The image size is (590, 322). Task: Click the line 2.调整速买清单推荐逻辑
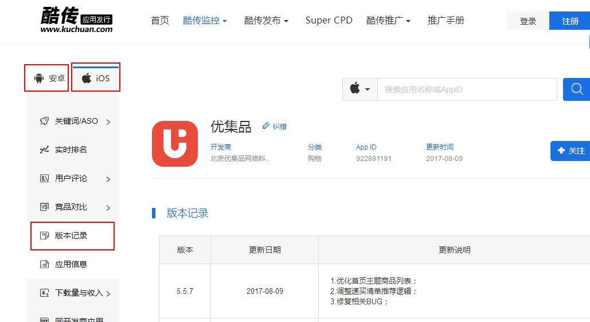click(x=373, y=291)
